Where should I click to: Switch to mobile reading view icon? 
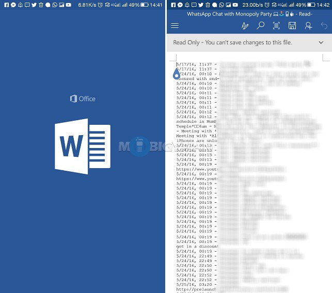point(276,26)
